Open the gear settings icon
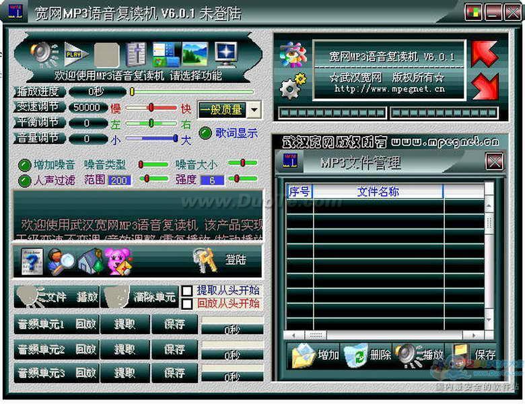Viewport: 525px width, 404px height. [x=293, y=86]
